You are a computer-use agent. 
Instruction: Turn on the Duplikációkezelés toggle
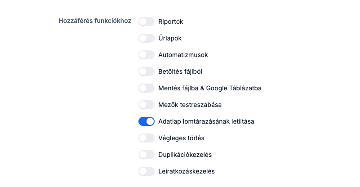(x=147, y=155)
